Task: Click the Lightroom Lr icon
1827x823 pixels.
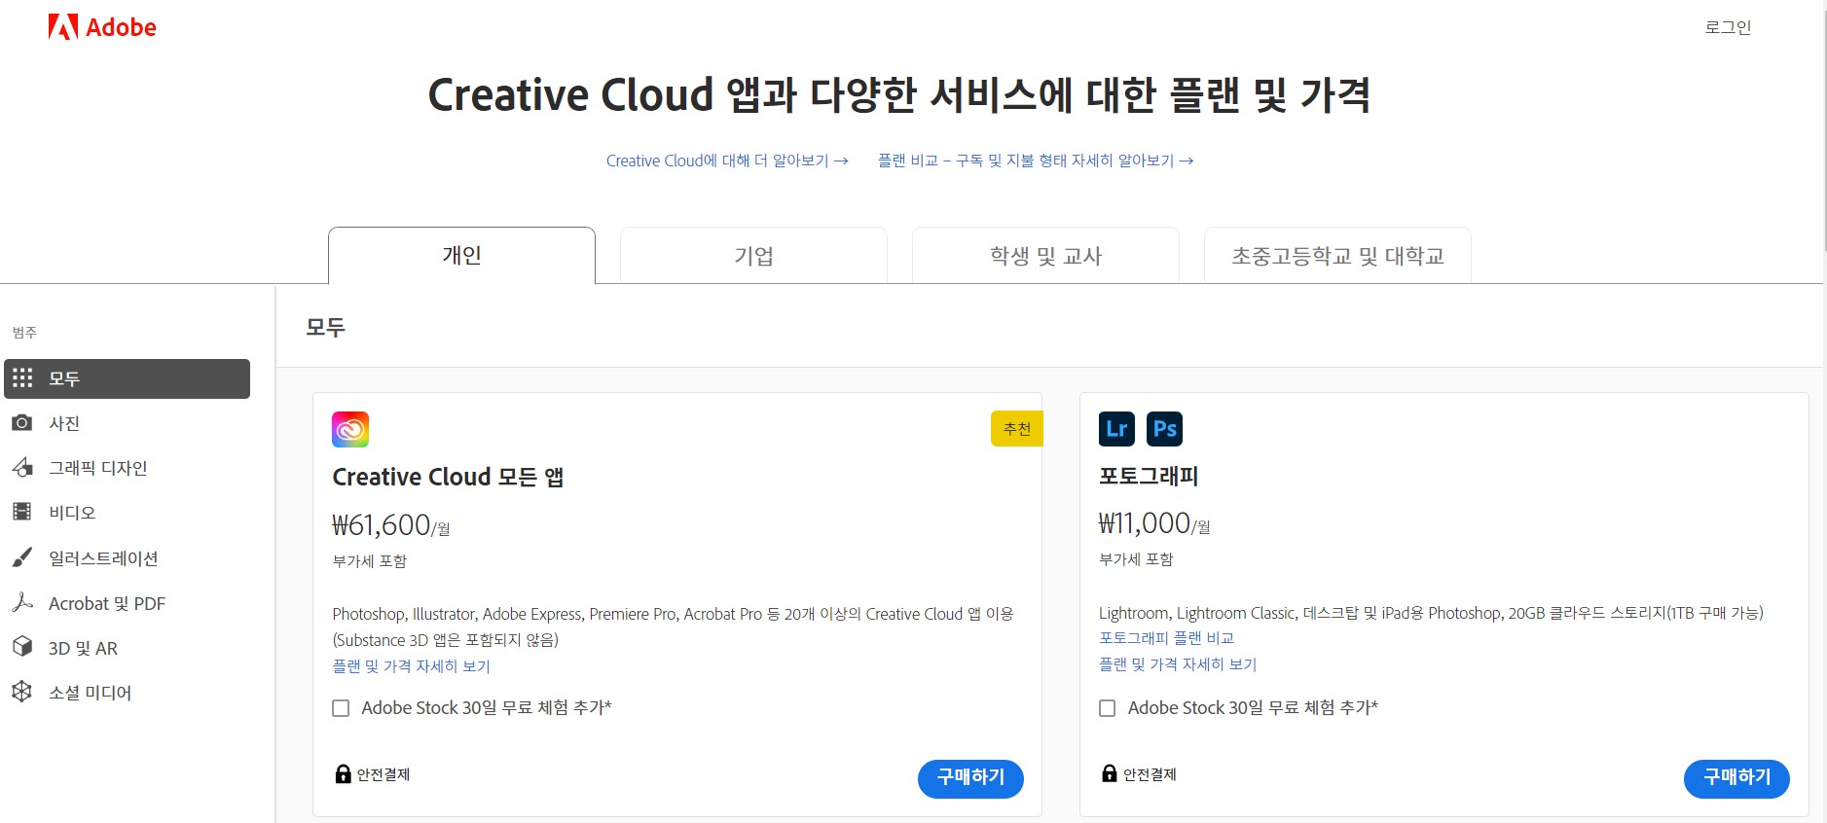Action: point(1116,428)
